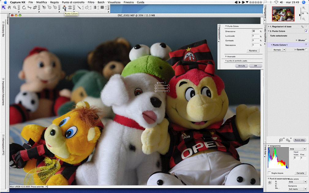Viewport: 309px width, 193px height.
Task: Click the add watch point icon
Action: [270, 183]
